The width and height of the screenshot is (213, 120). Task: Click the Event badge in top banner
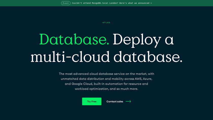click(x=66, y=3)
